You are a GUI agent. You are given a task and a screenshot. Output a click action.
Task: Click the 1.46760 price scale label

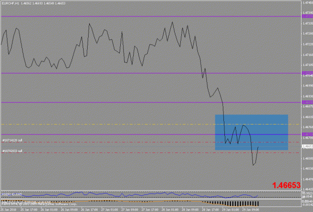coord(308,127)
